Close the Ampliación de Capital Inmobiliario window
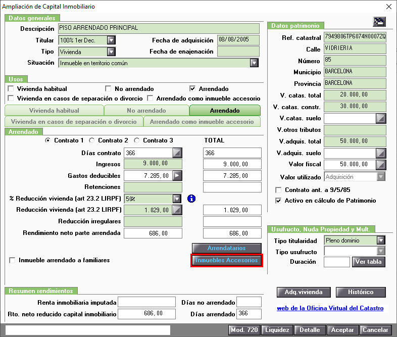The width and height of the screenshot is (397, 337). pos(389,7)
